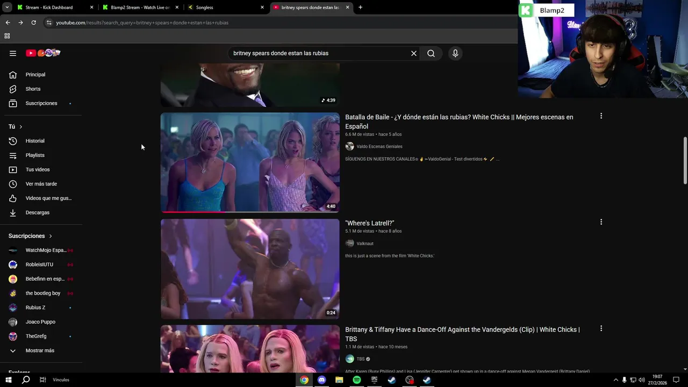Open options menu for TBS dance-off video
Viewport: 688px width, 387px height.
coord(601,328)
